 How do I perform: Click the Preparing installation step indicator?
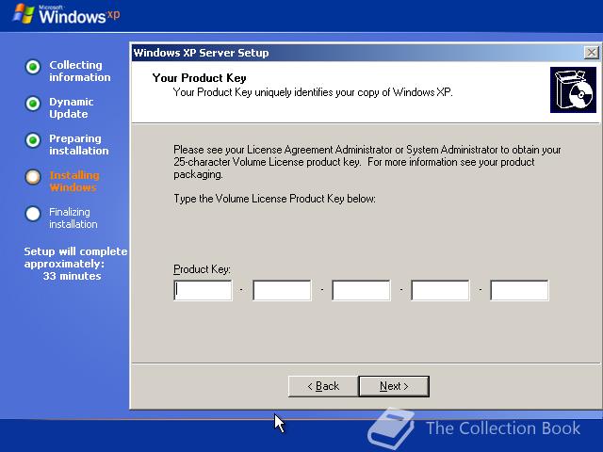pyautogui.click(x=33, y=140)
